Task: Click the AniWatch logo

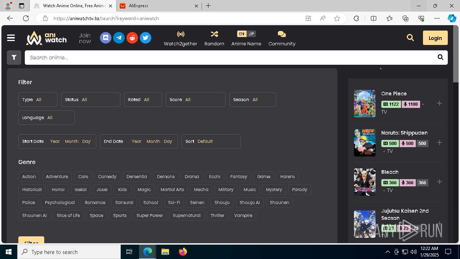Action: pos(46,38)
